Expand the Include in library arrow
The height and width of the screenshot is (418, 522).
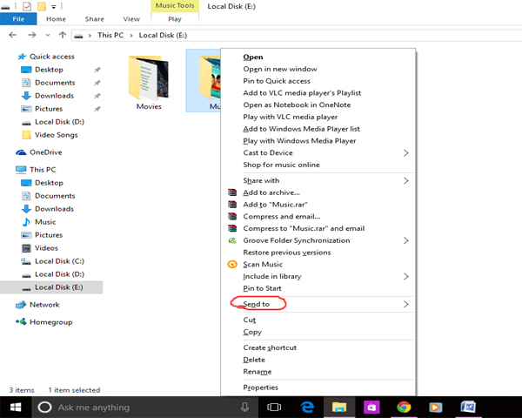pyautogui.click(x=405, y=276)
